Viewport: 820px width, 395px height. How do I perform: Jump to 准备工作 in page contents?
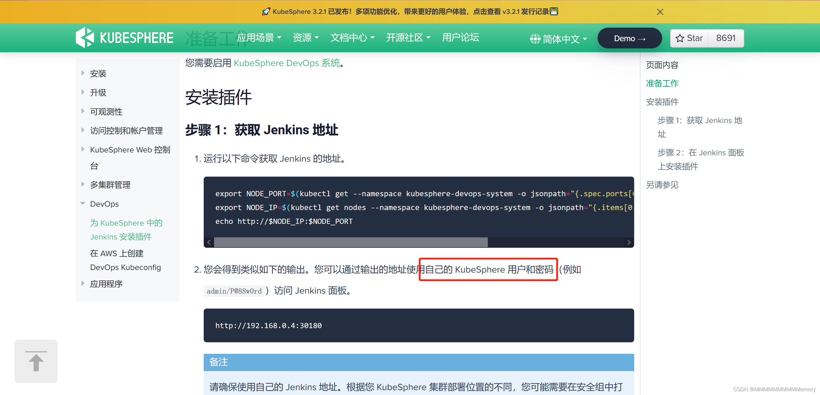coord(662,83)
